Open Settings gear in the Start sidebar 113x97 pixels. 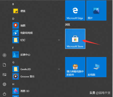point(4,84)
